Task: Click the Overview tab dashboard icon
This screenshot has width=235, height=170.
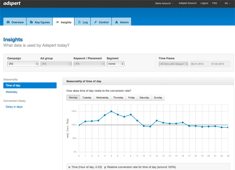Action: click(8, 22)
